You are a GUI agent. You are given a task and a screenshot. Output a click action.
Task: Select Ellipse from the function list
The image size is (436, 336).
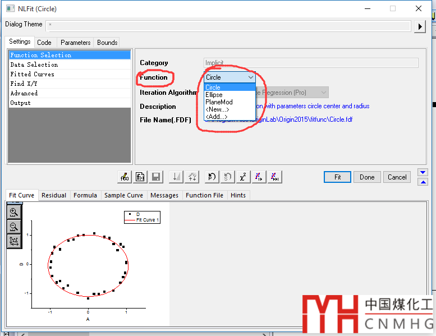click(x=214, y=95)
